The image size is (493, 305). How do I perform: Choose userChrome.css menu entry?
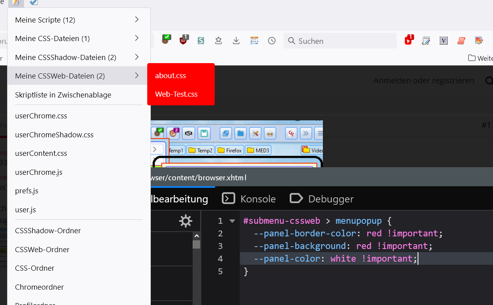41,116
